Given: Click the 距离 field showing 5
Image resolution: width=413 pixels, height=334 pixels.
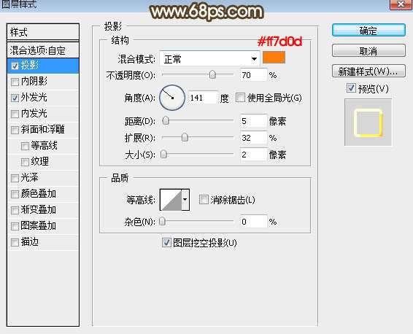Looking at the screenshot, I should tap(253, 121).
